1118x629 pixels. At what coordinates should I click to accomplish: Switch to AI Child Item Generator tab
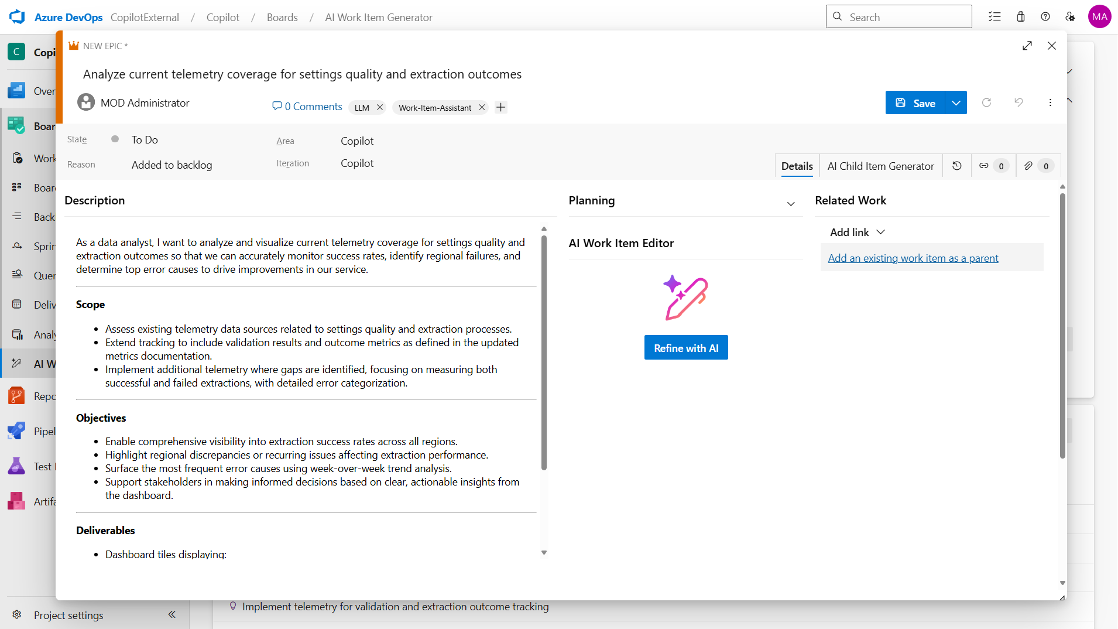coord(880,166)
